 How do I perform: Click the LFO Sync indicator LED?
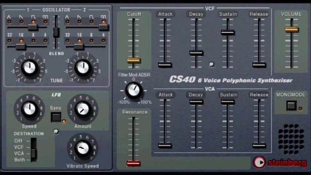click(64, 121)
